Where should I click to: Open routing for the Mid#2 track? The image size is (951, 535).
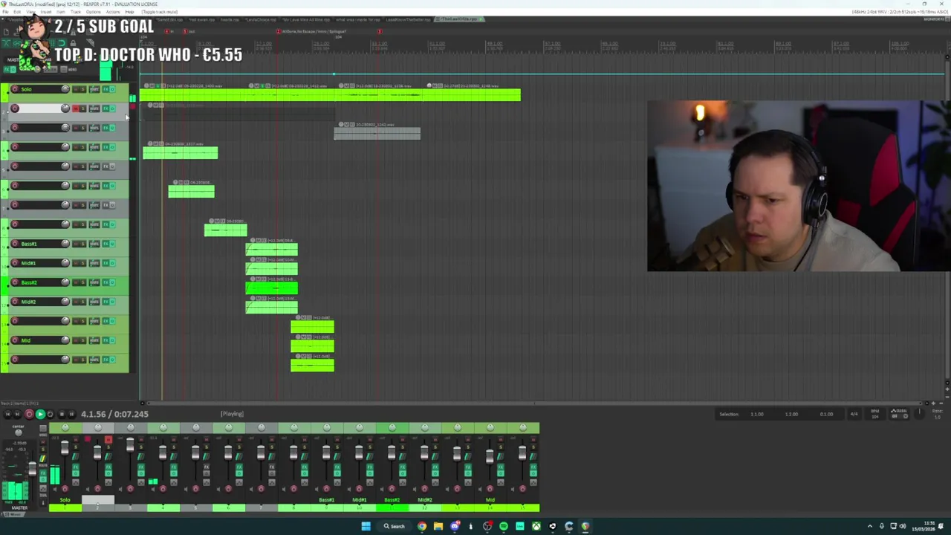94,302
